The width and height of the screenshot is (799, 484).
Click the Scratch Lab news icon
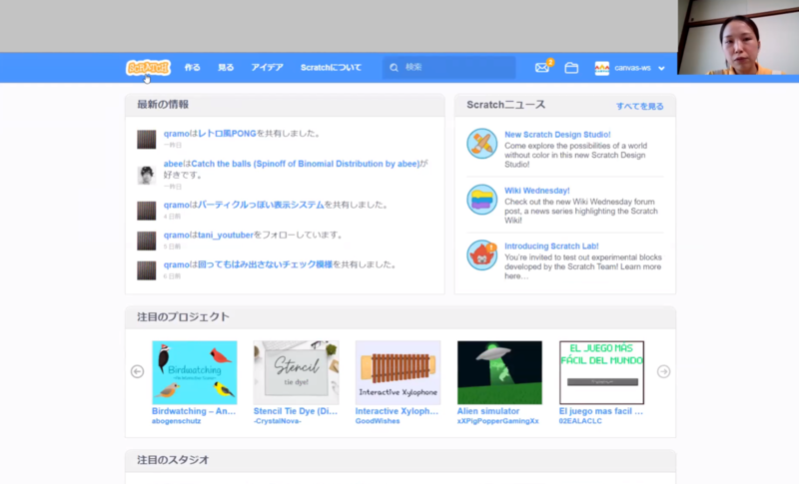pos(481,255)
